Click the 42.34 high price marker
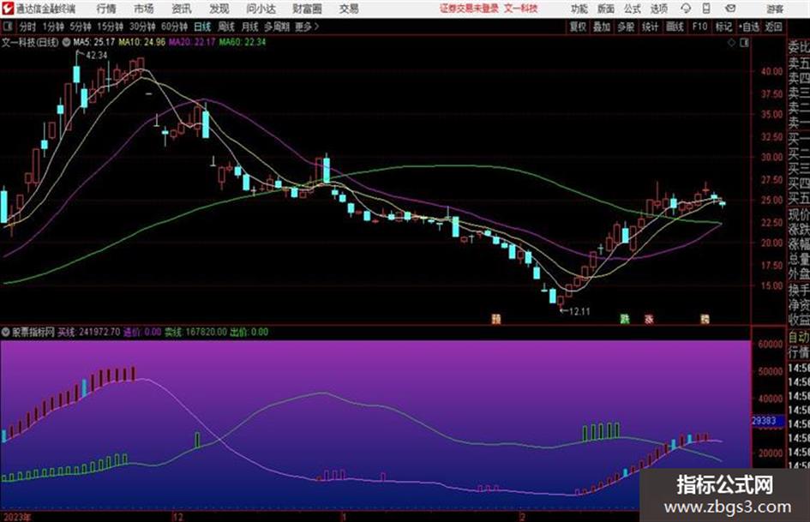 96,56
